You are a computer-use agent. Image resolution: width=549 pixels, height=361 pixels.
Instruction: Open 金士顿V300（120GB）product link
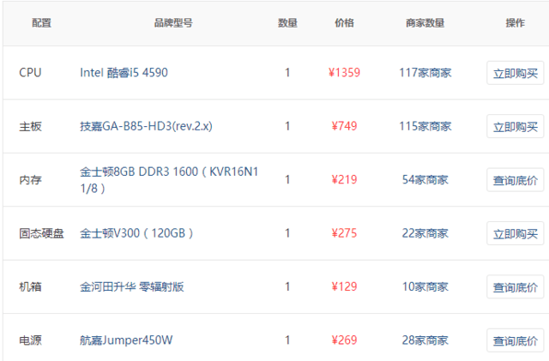point(136,233)
